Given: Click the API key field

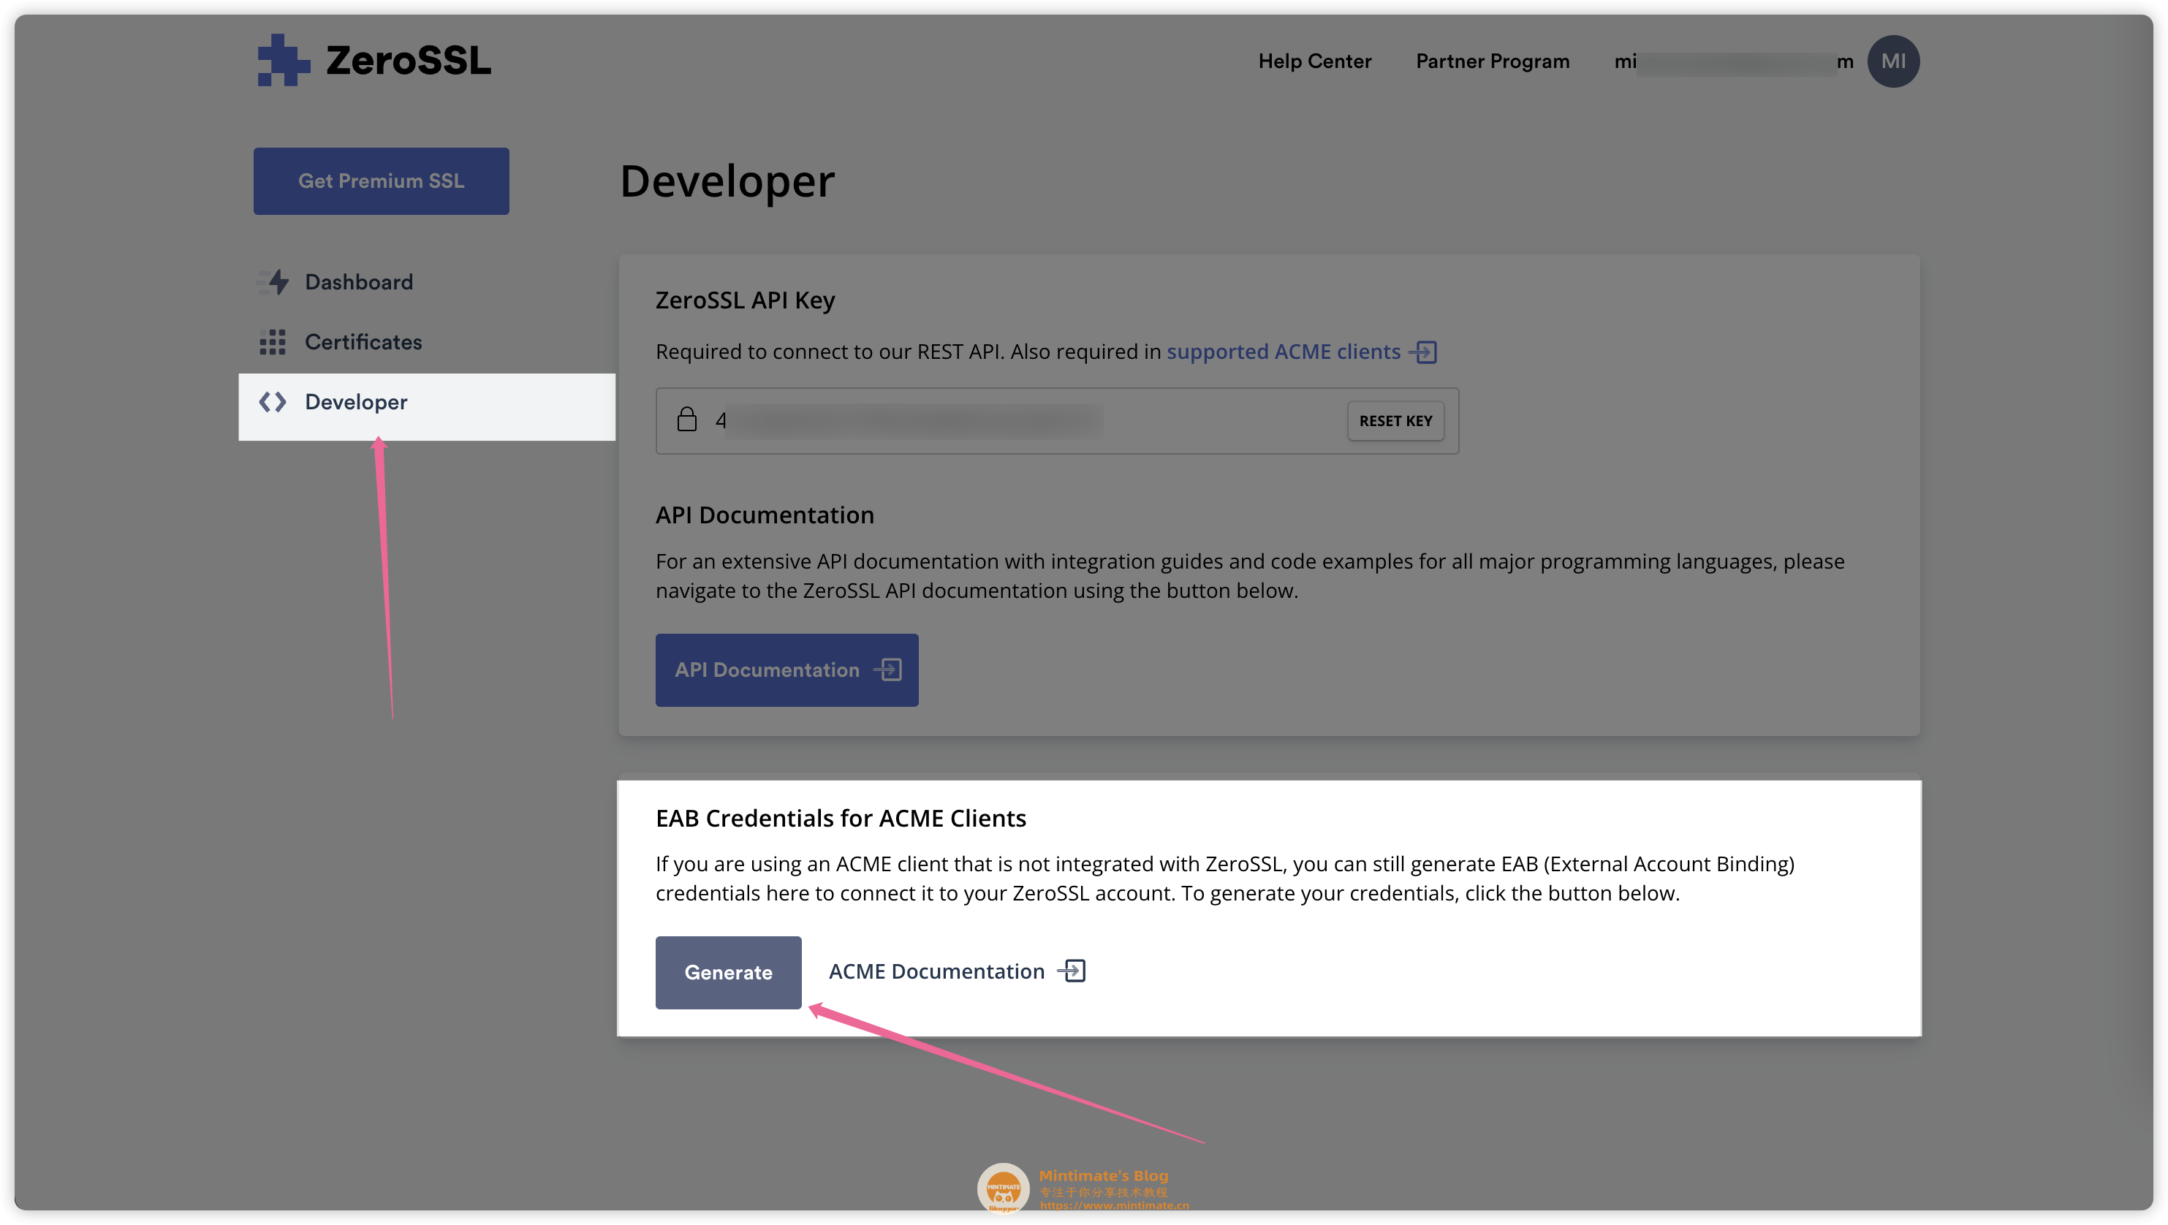Looking at the screenshot, I should click(1057, 421).
